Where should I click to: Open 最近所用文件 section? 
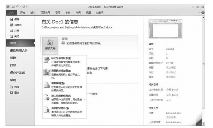coord(19,51)
